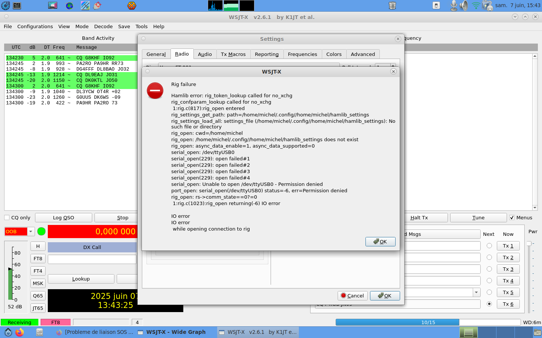Open the main menu icon in top panel
Viewport: 542px width, 338px height.
pyautogui.click(x=5, y=6)
